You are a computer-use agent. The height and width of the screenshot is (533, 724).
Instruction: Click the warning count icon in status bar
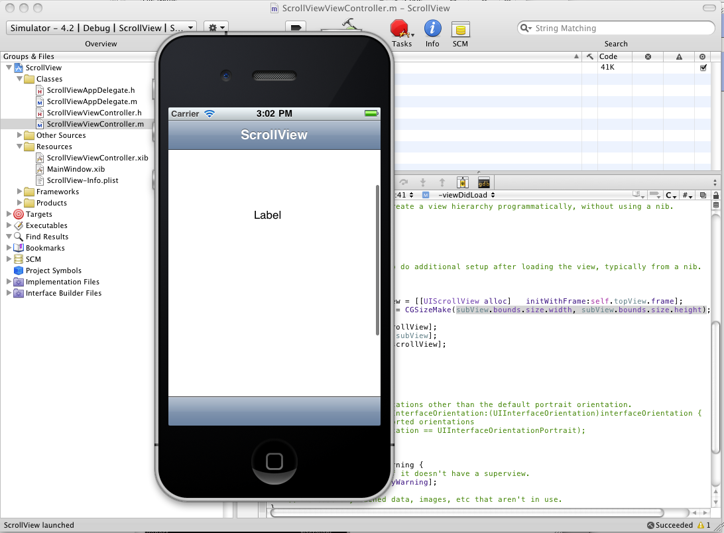pyautogui.click(x=701, y=525)
